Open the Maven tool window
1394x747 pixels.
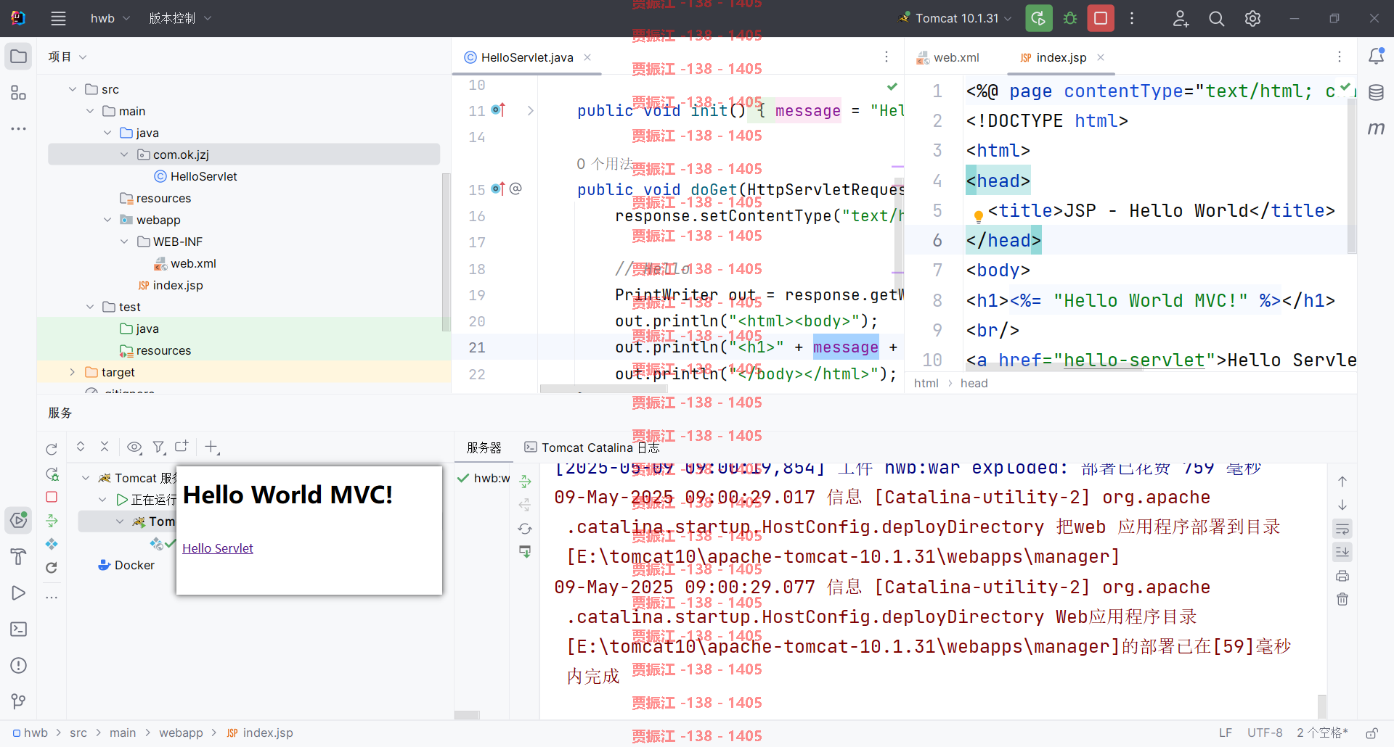click(x=1376, y=128)
